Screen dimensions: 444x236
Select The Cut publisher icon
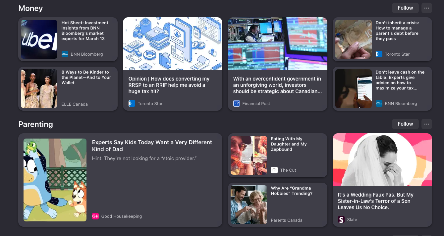pyautogui.click(x=274, y=170)
